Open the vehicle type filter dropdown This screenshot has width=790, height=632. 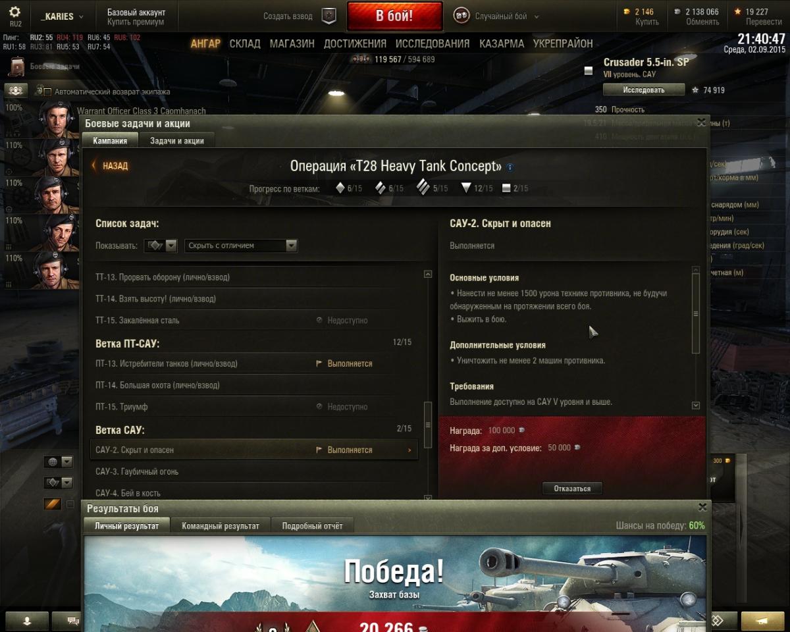pos(161,246)
